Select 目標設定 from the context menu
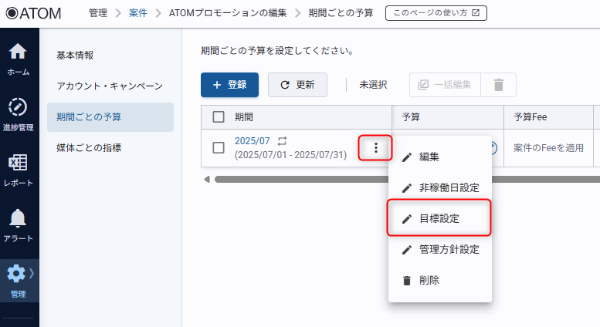The image size is (600, 327). (x=439, y=218)
